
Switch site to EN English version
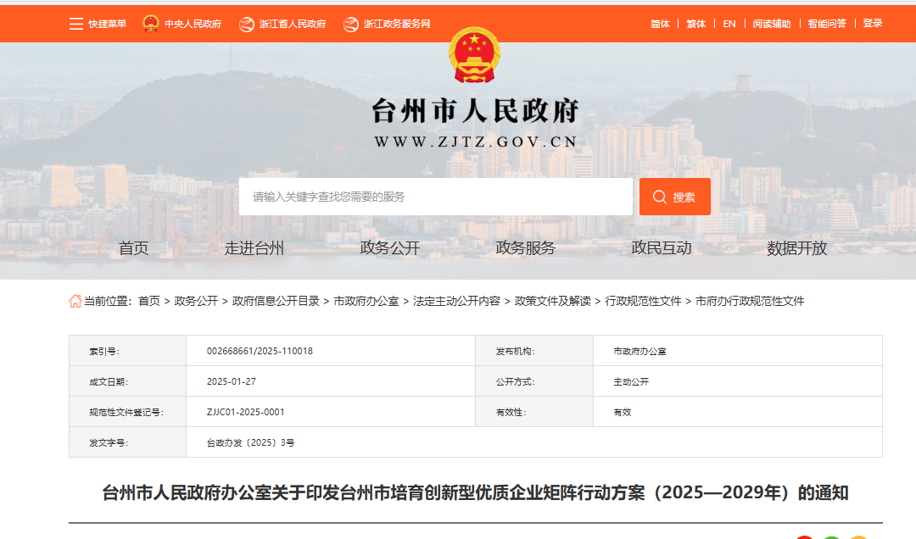pos(729,24)
